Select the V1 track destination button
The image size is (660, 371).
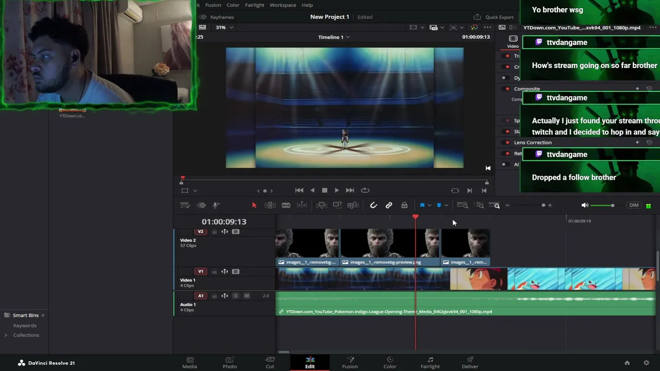pos(201,272)
